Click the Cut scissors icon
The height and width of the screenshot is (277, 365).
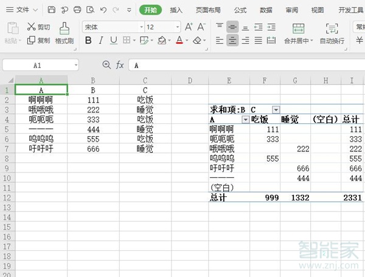[31, 27]
